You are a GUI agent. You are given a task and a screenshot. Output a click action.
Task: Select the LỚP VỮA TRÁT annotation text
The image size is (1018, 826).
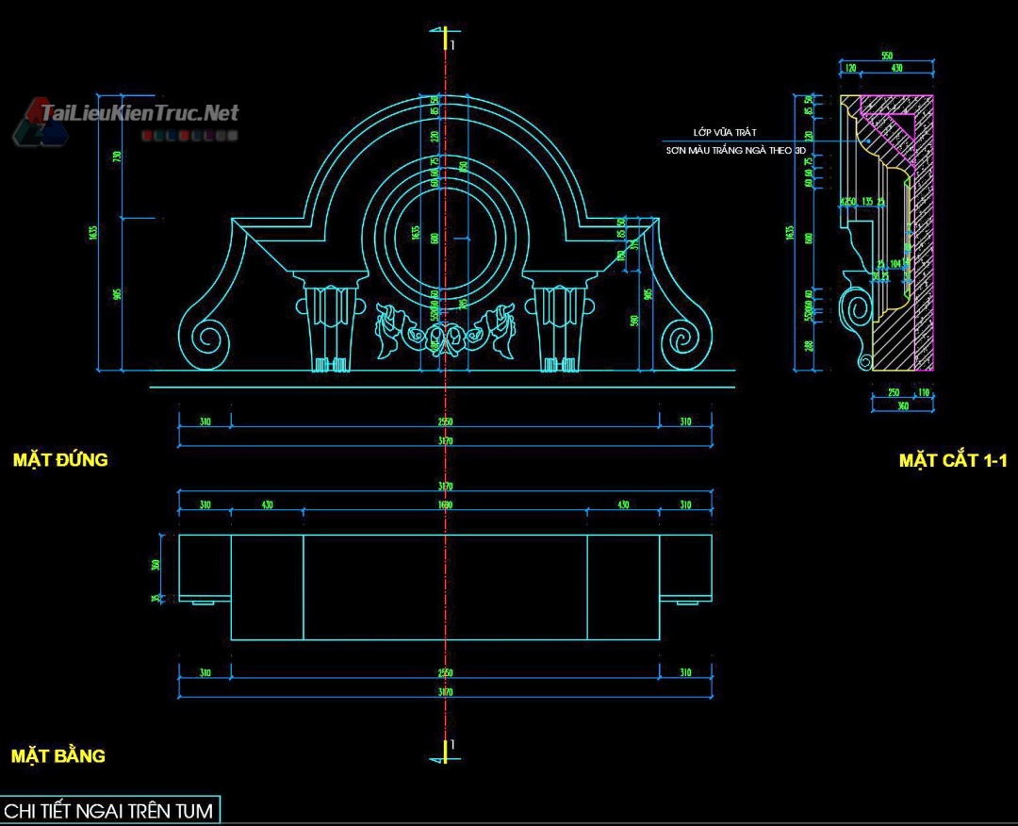[x=724, y=133]
